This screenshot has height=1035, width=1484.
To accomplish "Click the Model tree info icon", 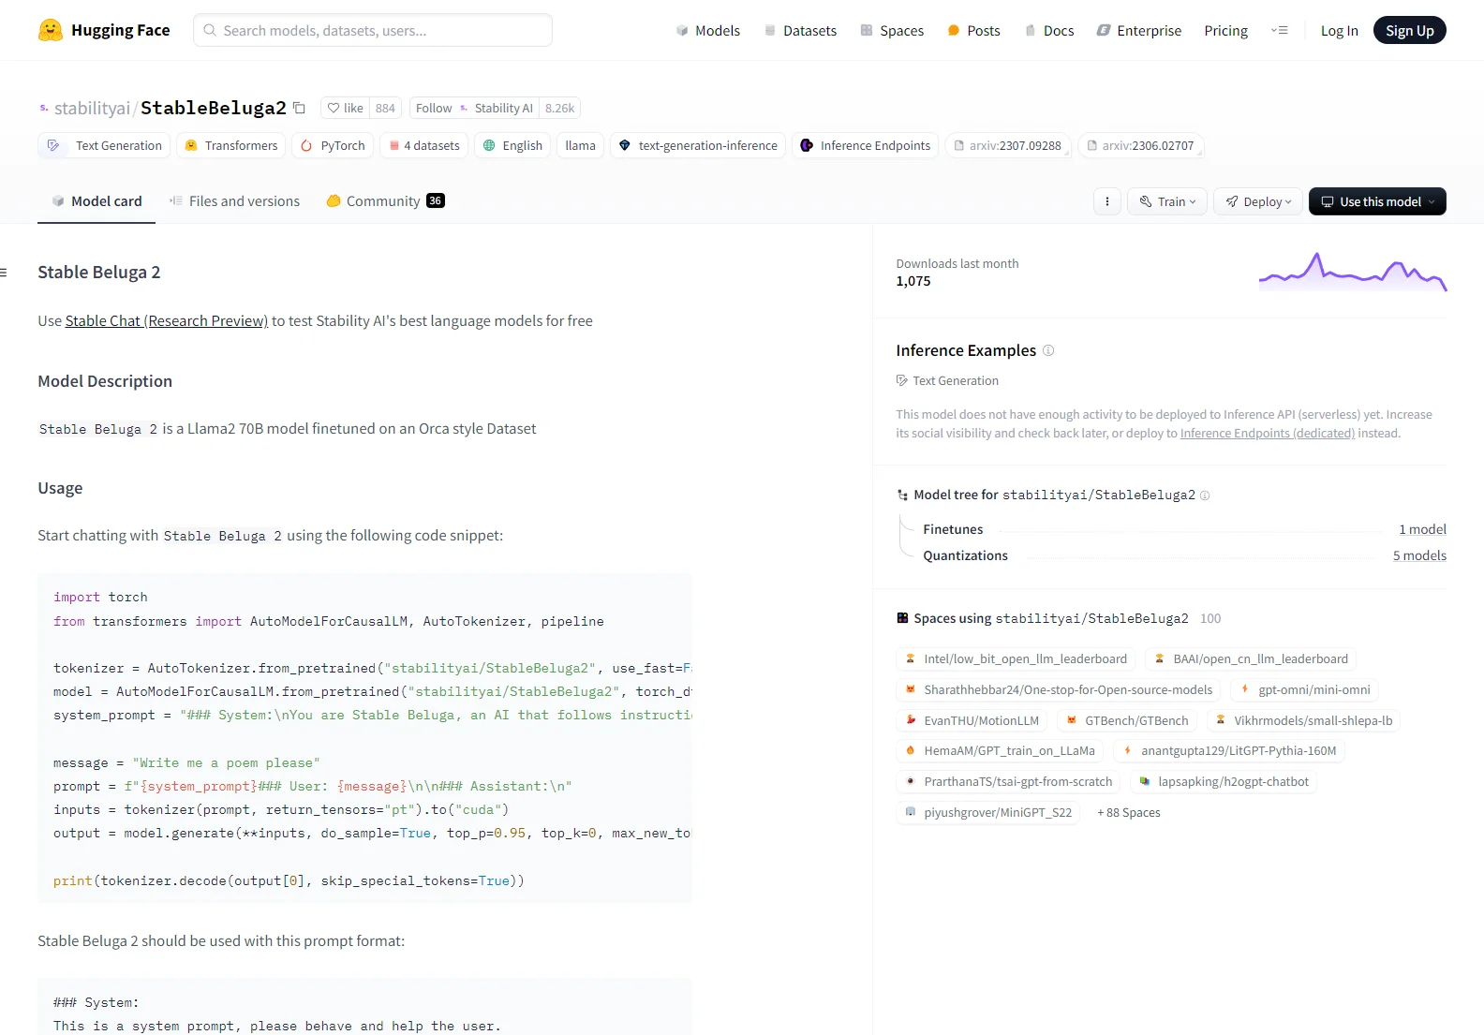I will (x=1205, y=495).
